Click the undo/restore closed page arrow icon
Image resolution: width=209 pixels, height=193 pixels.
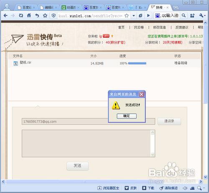tap(37, 15)
